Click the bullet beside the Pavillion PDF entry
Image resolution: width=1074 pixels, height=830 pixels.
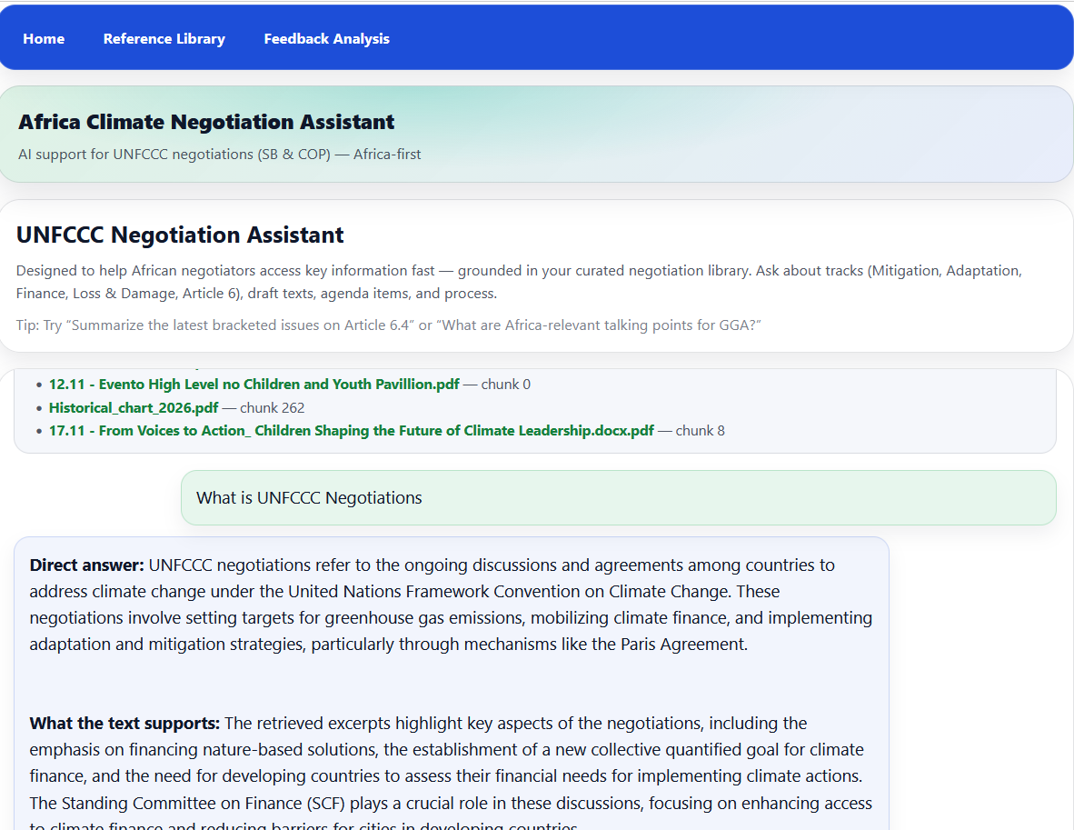[x=38, y=383]
